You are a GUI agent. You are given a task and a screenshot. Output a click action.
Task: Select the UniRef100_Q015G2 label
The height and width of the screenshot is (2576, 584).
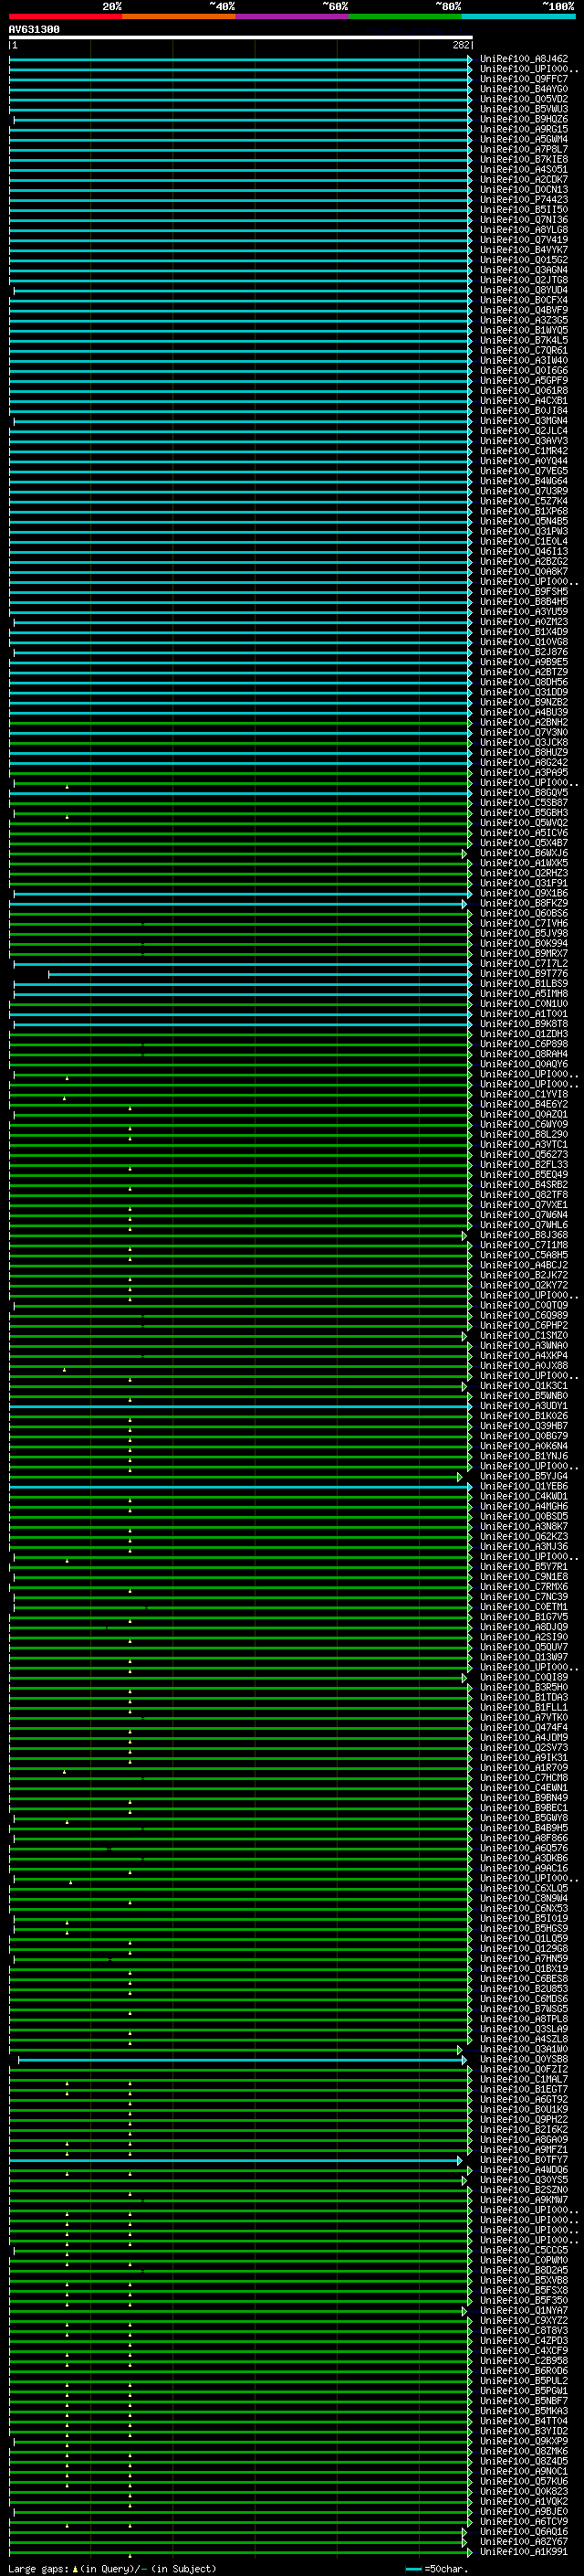(523, 260)
